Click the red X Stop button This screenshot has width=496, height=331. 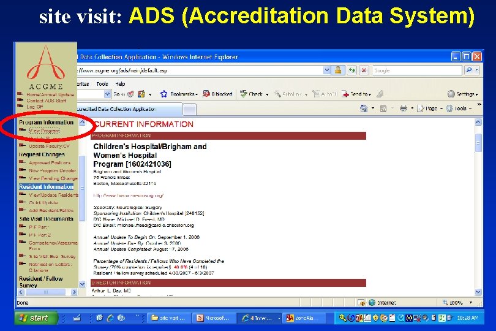tap(364, 70)
